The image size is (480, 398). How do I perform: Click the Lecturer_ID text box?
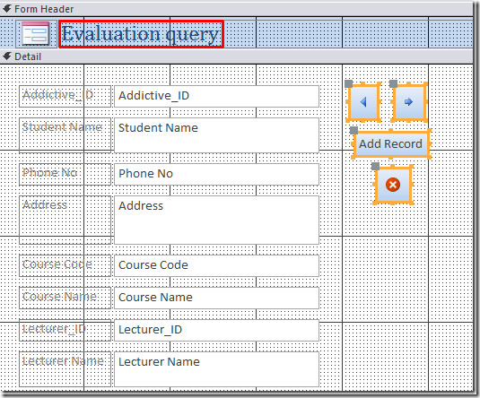216,331
